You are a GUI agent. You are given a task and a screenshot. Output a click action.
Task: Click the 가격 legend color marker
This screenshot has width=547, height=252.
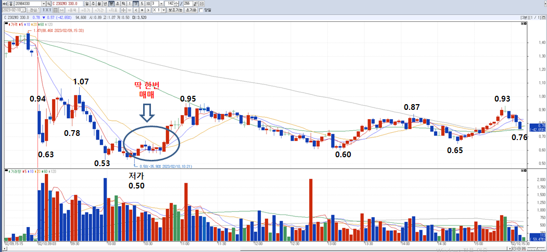coord(10,24)
